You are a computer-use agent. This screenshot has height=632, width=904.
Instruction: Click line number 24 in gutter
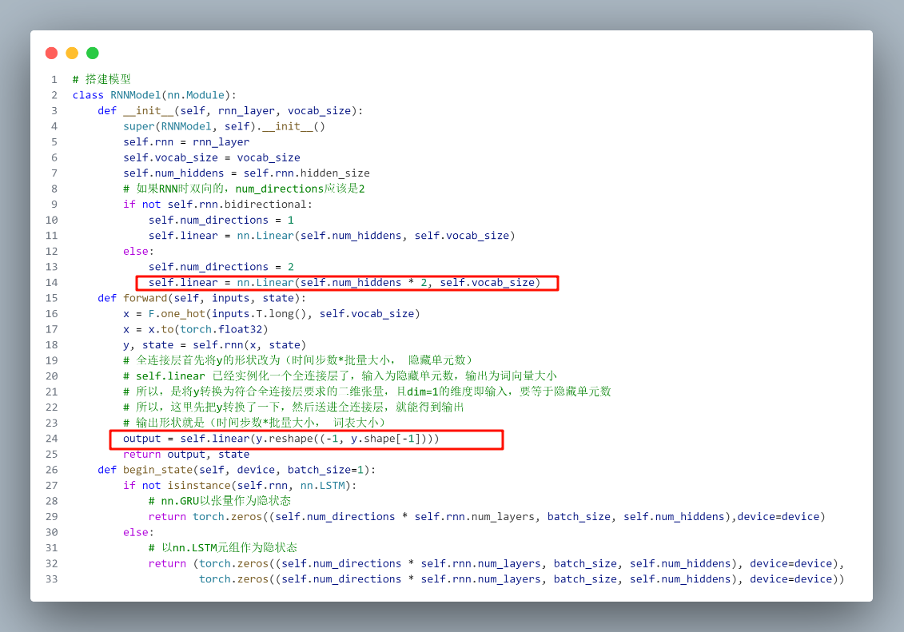pos(51,439)
